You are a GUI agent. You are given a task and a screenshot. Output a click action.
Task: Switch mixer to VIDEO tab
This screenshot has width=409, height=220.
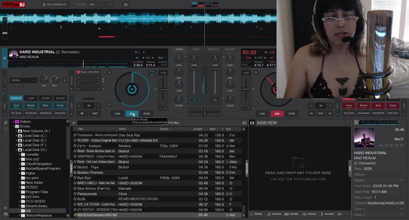click(196, 49)
